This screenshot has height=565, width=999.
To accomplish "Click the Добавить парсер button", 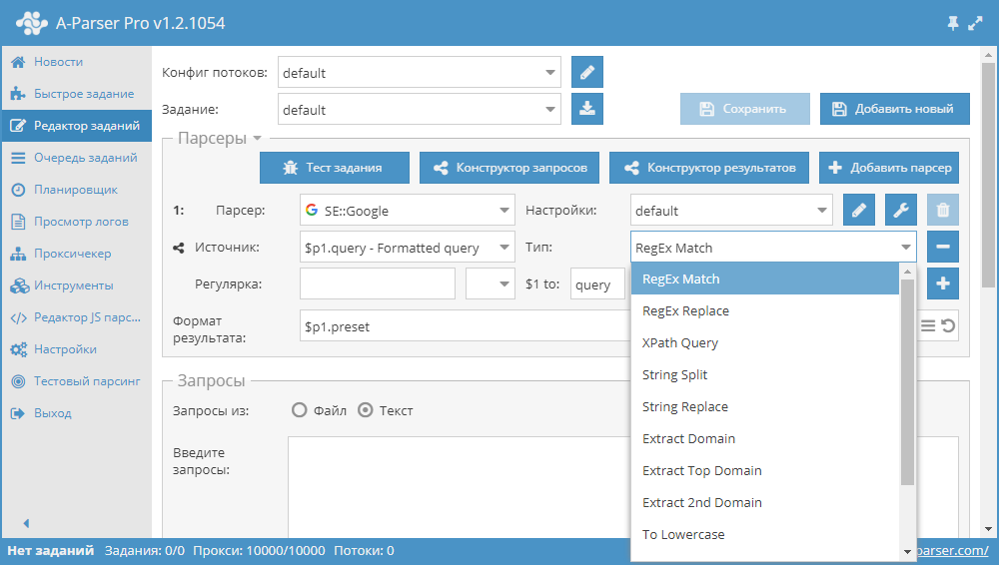I will pyautogui.click(x=889, y=168).
